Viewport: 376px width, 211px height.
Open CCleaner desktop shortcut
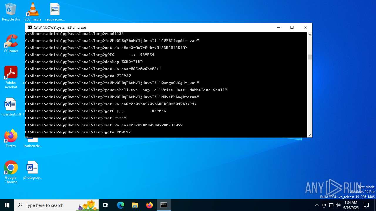11,44
